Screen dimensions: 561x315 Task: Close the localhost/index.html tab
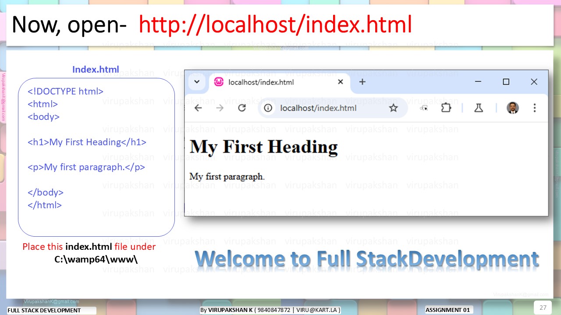pos(341,82)
